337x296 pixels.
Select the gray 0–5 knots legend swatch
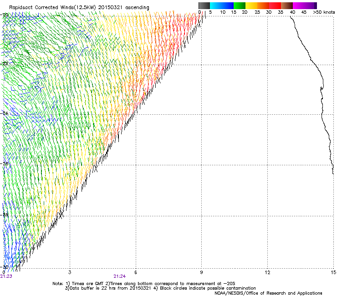204,5
